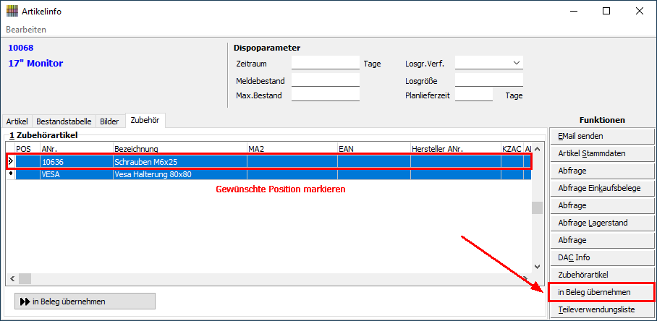
Task: Click the Zeitraum input field
Action: pos(325,64)
